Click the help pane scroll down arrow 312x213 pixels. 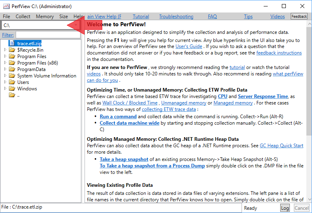(310, 199)
